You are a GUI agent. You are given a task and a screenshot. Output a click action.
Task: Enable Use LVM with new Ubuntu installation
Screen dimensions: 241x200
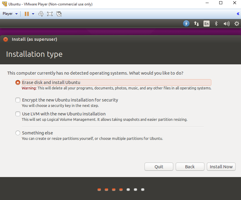(x=18, y=114)
